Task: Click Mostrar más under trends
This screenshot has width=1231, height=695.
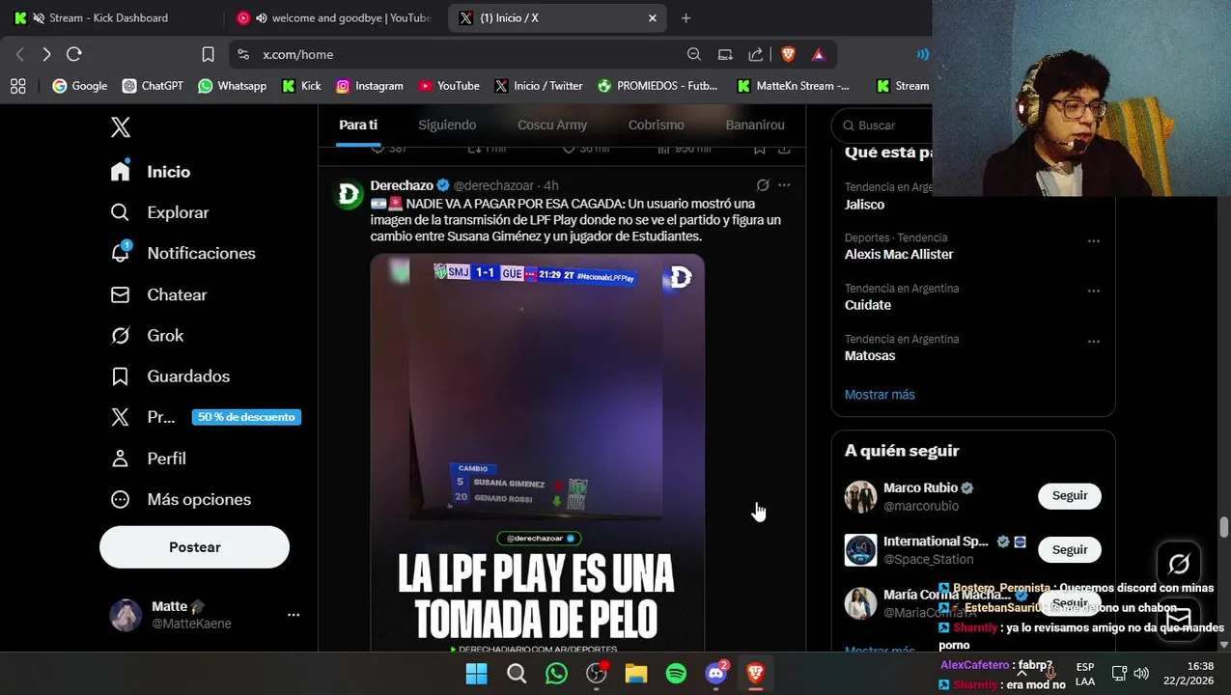Action: coord(880,395)
